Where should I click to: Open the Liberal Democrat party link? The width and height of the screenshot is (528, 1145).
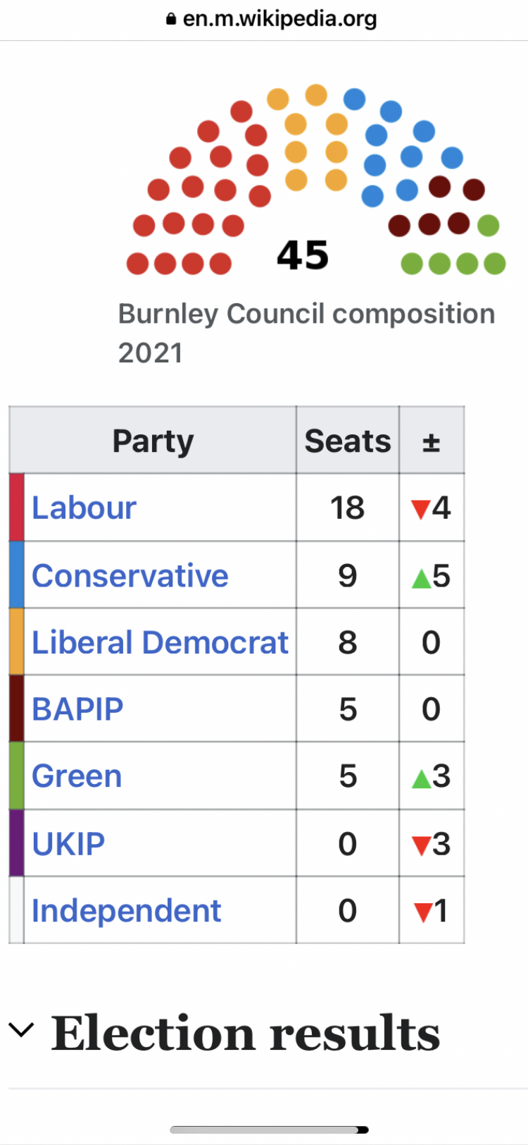(160, 642)
